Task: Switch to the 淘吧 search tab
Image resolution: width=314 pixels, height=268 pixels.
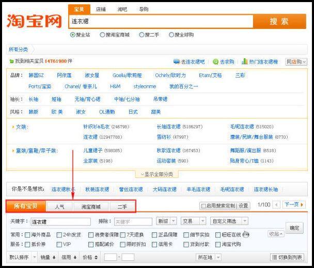Action: (122, 9)
